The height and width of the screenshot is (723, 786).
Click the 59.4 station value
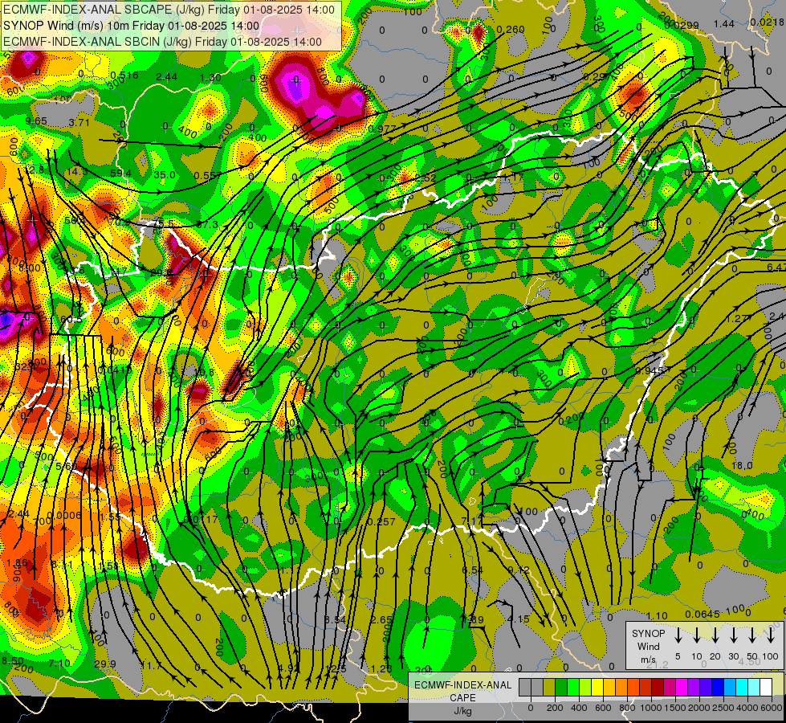click(x=120, y=174)
